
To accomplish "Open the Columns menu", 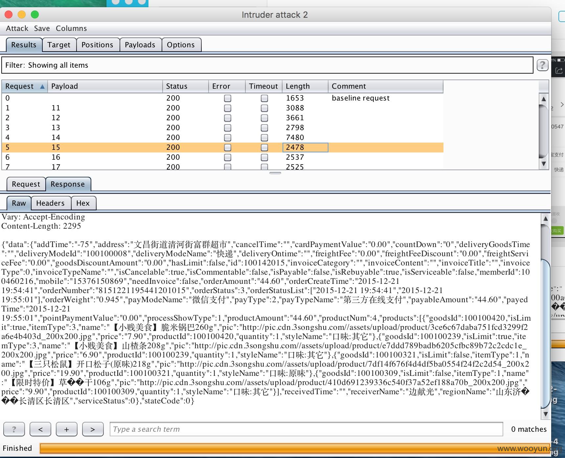I will (71, 28).
